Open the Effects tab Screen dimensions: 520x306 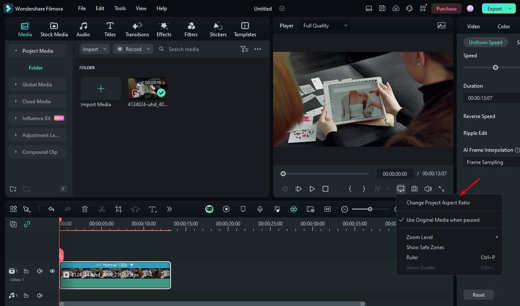click(164, 30)
